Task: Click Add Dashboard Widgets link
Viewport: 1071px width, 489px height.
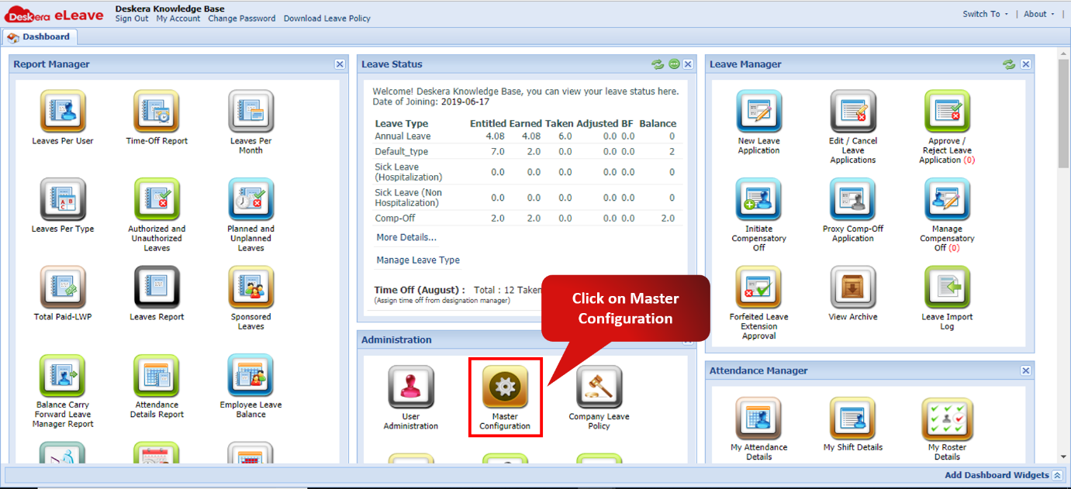Action: coord(997,475)
